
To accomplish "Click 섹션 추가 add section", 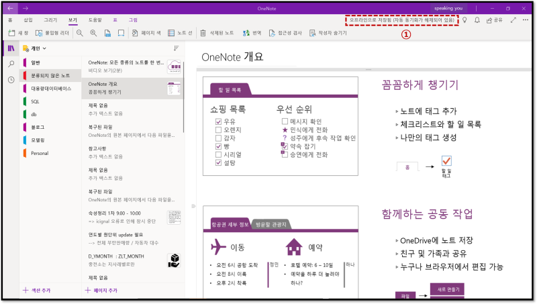I will click(x=37, y=291).
